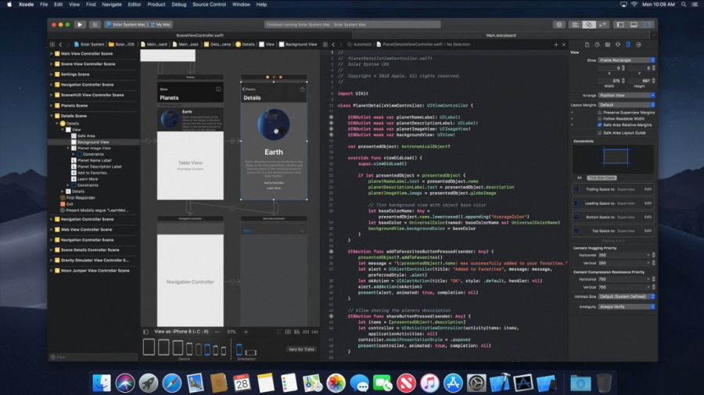Open Safari from the Dock
The width and height of the screenshot is (704, 395).
click(172, 383)
